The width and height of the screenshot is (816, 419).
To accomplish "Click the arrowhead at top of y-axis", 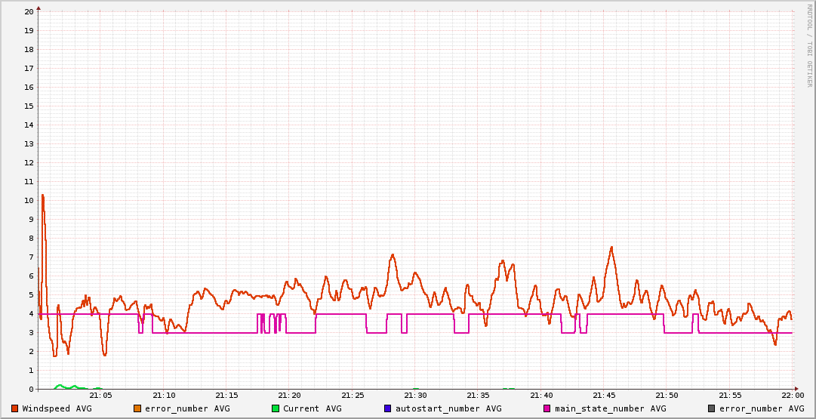I will [38, 8].
